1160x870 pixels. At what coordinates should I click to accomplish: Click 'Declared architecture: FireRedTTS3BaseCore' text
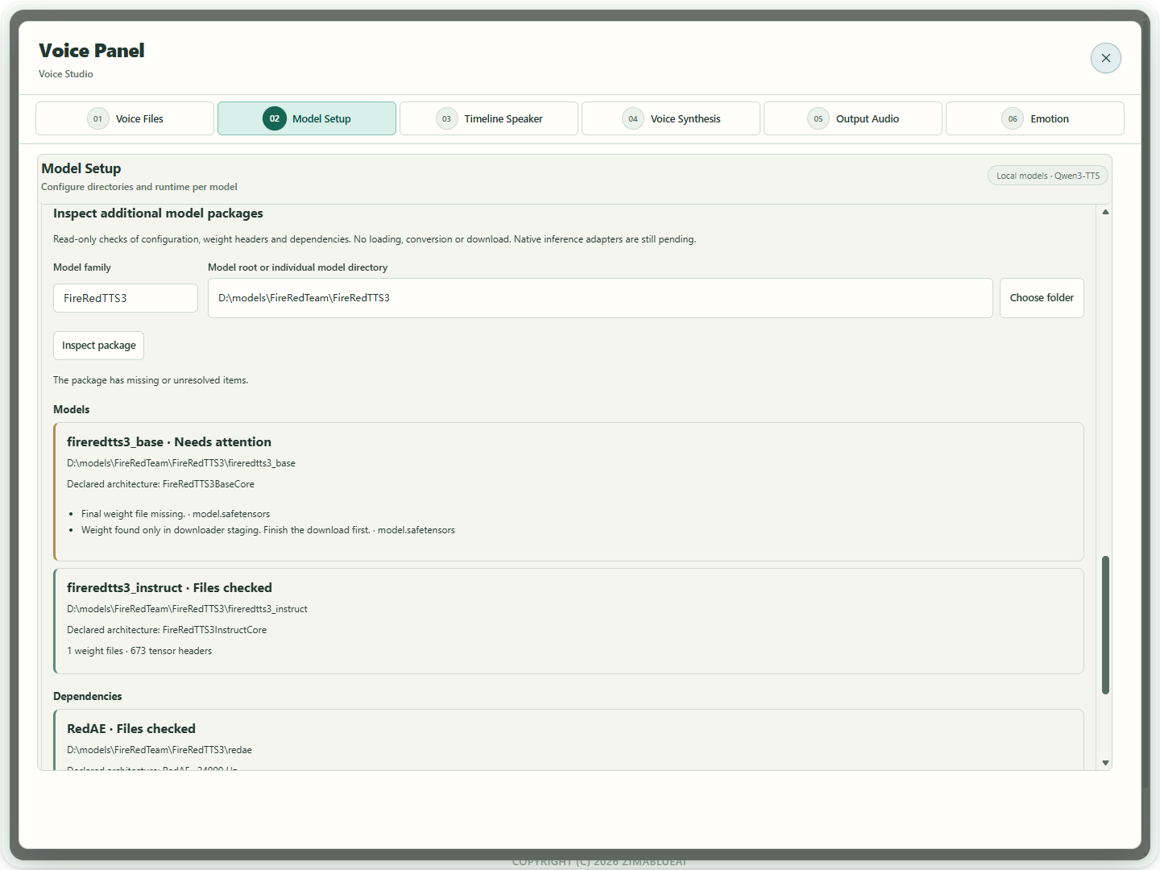[x=160, y=484]
